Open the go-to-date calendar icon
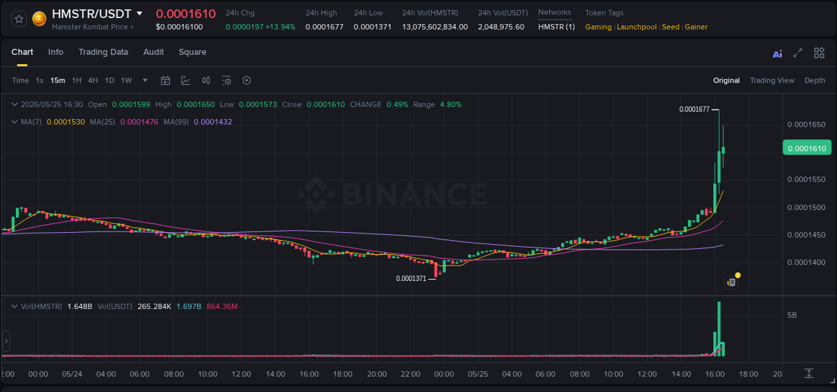 point(165,80)
